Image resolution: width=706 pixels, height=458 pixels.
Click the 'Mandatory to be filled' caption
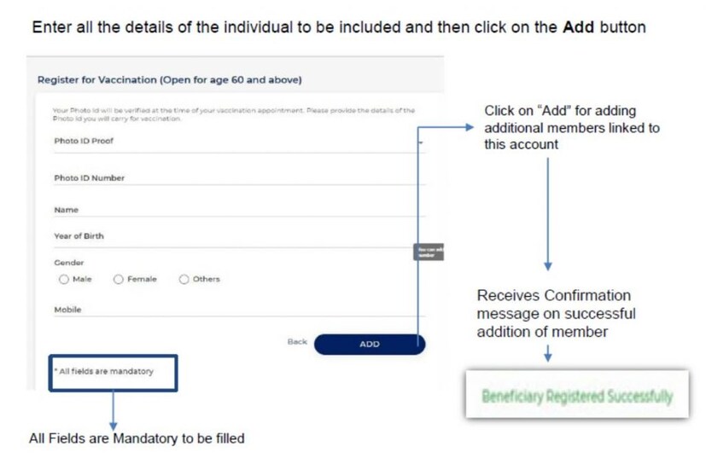tap(137, 438)
